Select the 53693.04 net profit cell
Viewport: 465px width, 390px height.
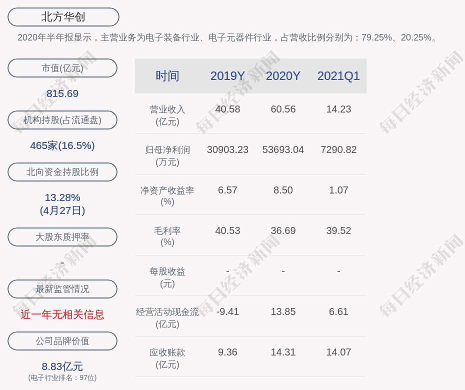(283, 149)
